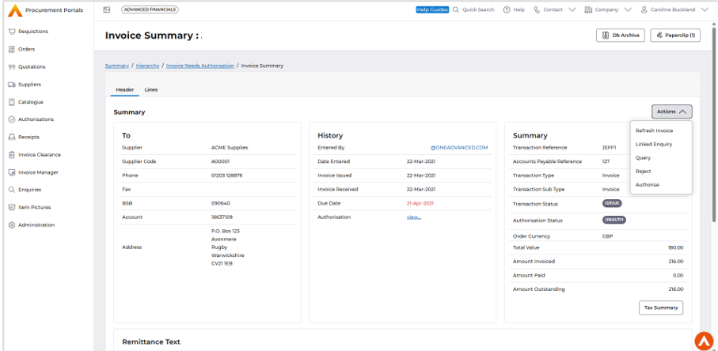Expand the Contact dropdown chevron
The width and height of the screenshot is (718, 351).
572,9
